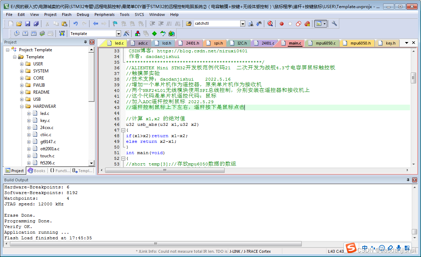Expand the USER folder in the project tree
This screenshot has height=257, width=421.
pos(22,64)
